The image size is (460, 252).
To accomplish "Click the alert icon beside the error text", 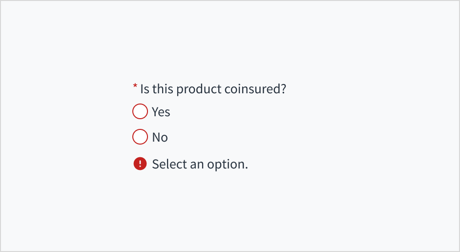I will pos(140,164).
